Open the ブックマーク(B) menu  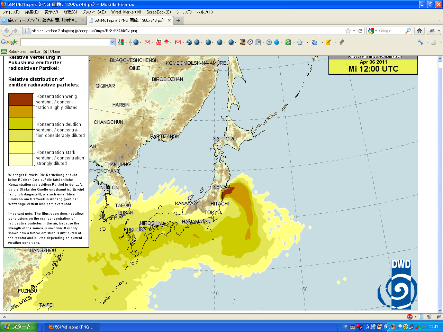coord(94,12)
